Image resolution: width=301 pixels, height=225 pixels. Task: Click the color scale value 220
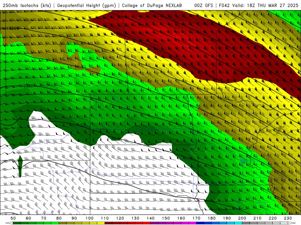coord(272,218)
